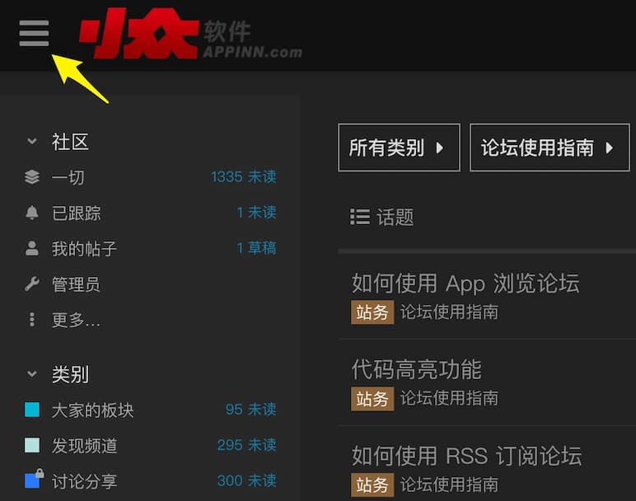Open the 所有类别 dropdown
The height and width of the screenshot is (501, 636).
point(399,148)
